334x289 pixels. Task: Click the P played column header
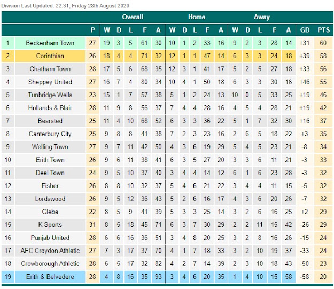(x=92, y=30)
